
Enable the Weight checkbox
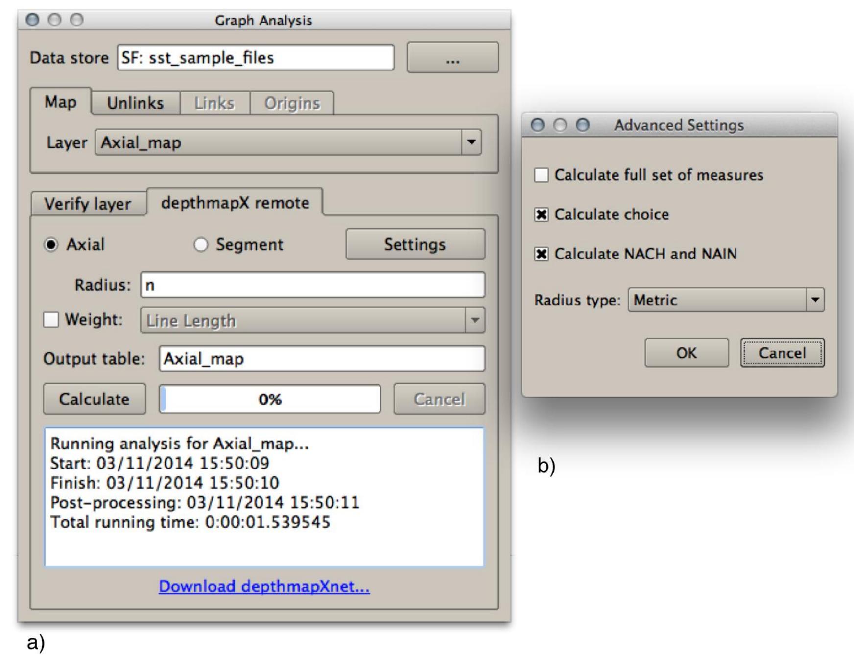[x=51, y=320]
